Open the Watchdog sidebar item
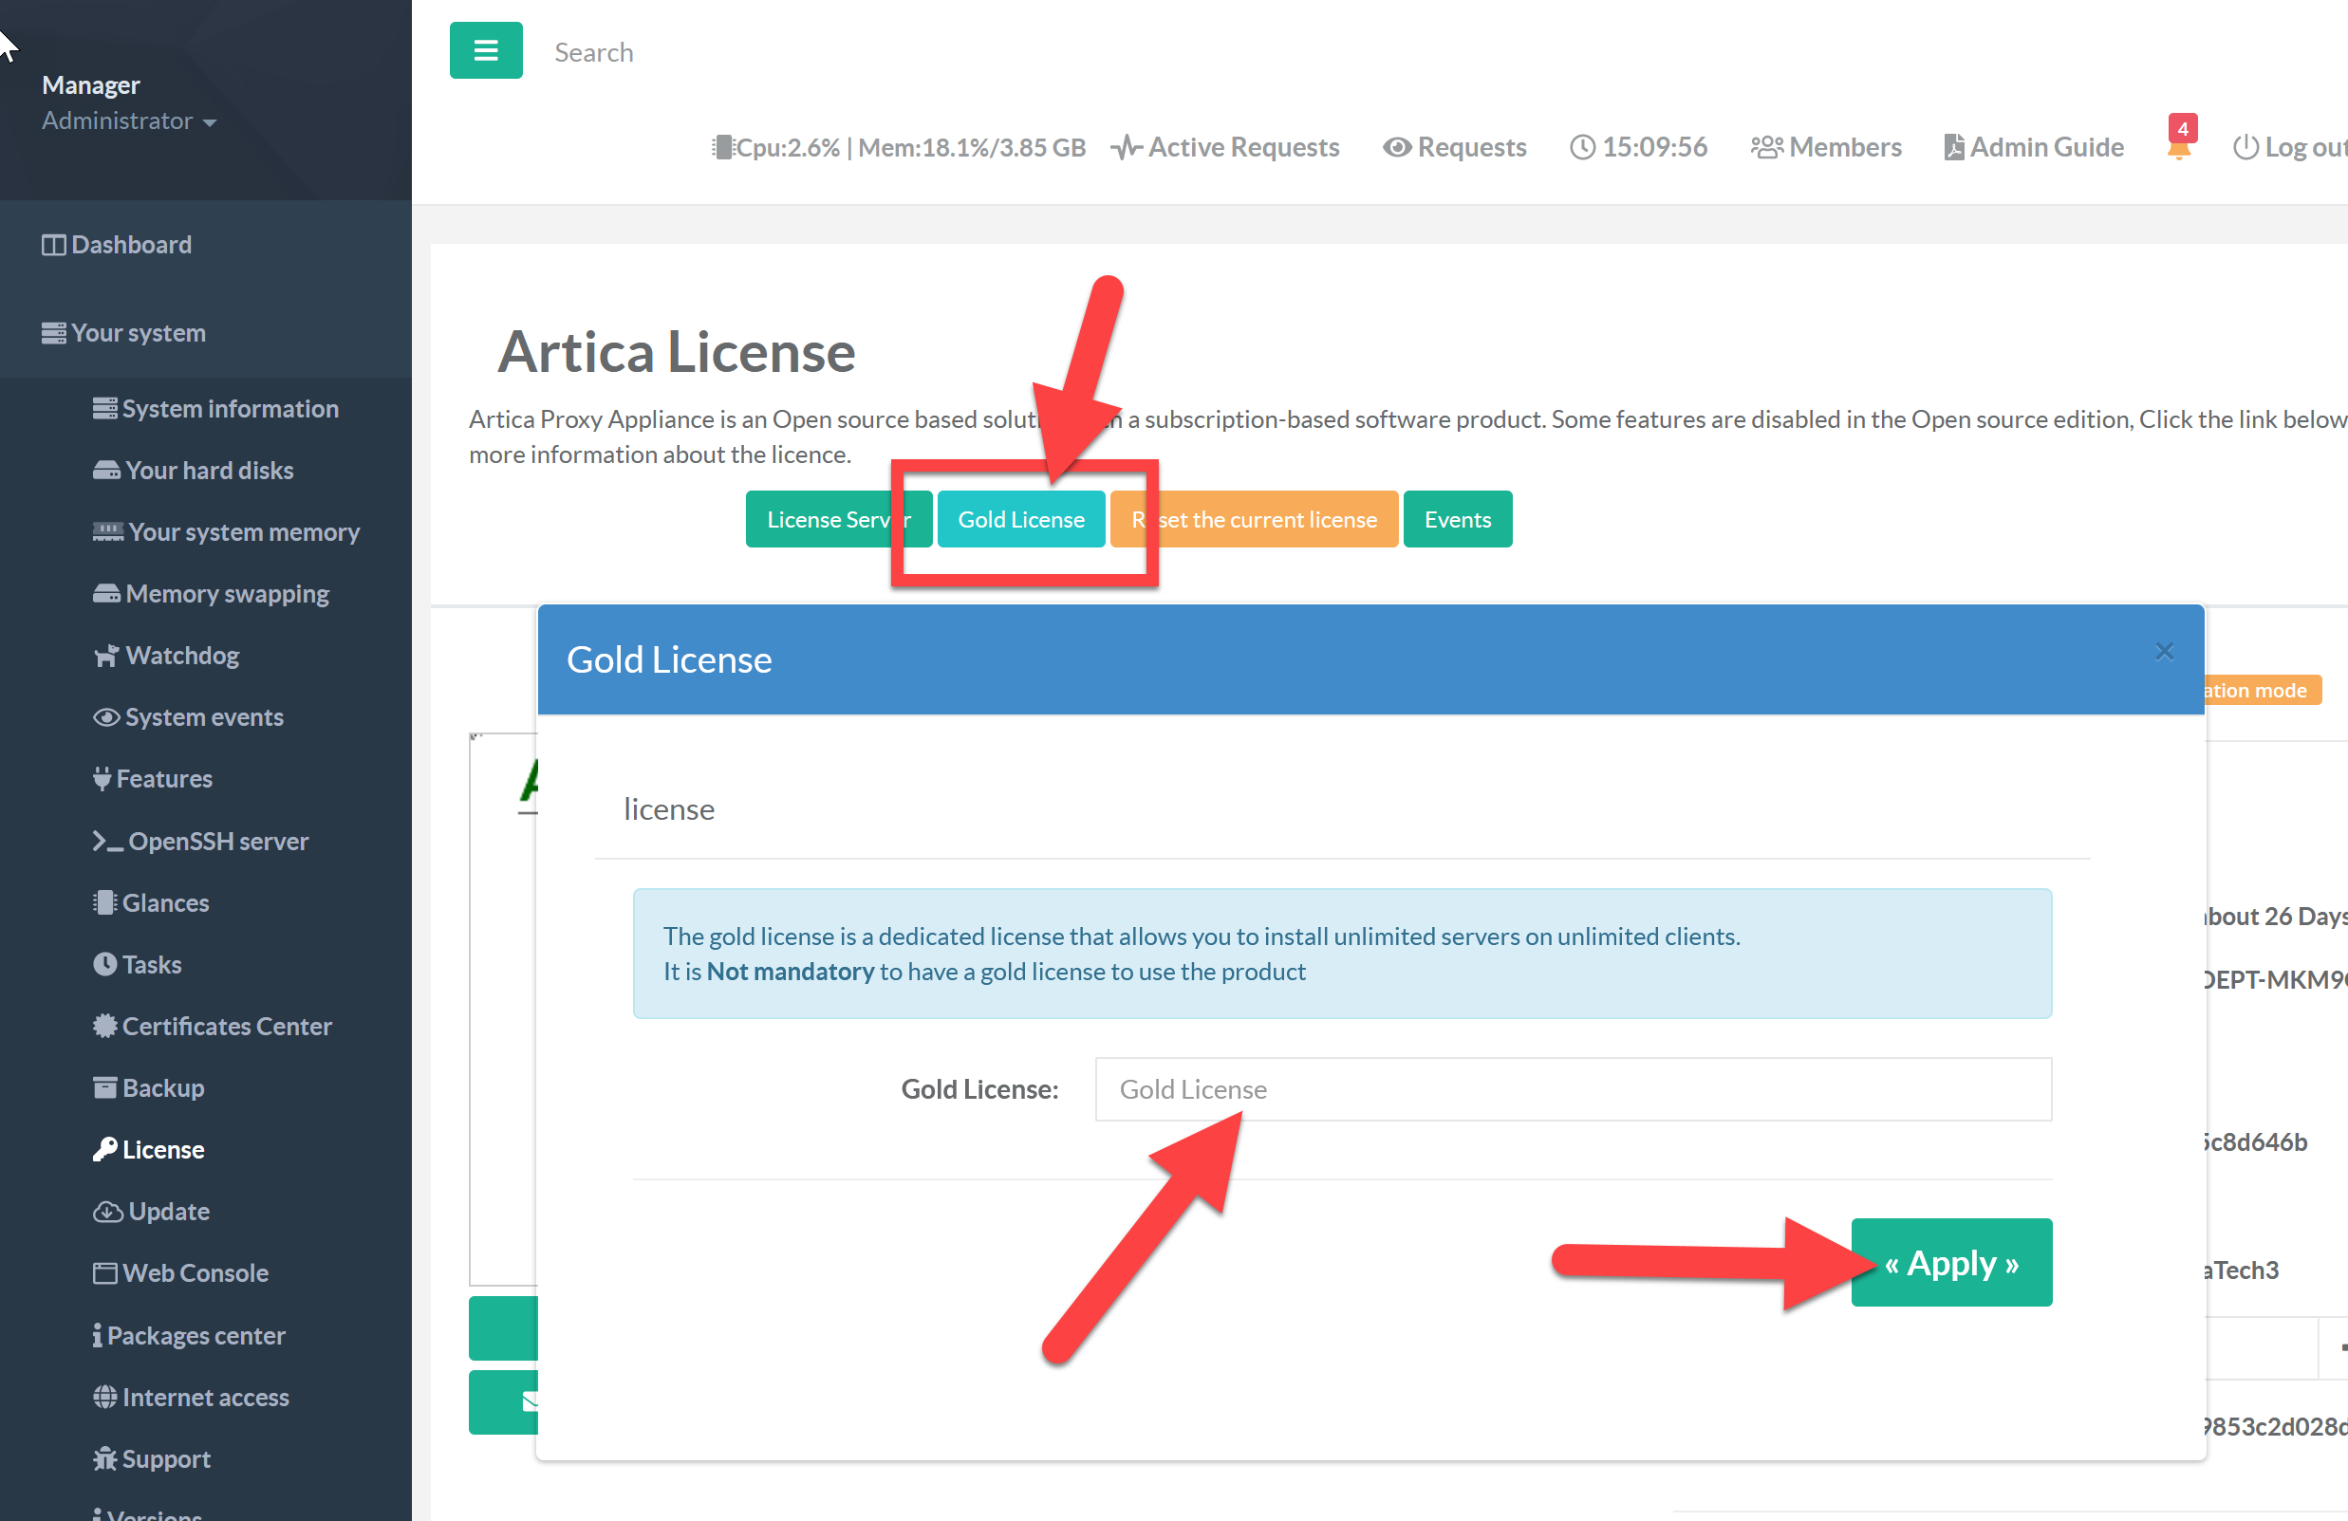 click(181, 655)
